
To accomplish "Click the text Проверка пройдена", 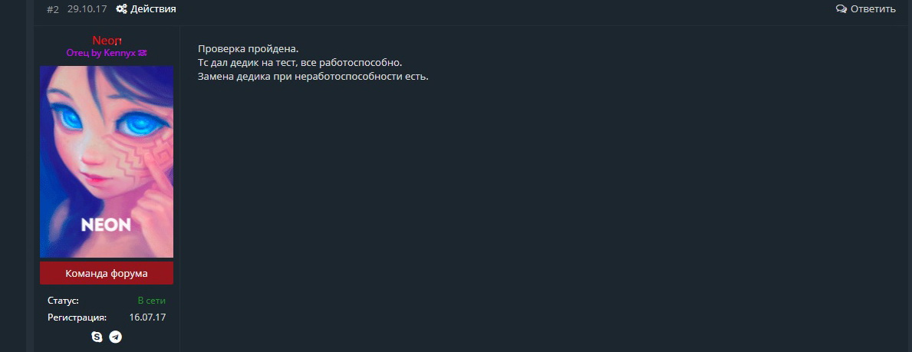I will pyautogui.click(x=249, y=48).
